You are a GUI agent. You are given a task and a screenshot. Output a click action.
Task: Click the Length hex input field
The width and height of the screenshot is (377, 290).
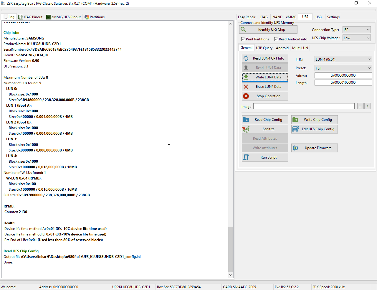pos(343,83)
